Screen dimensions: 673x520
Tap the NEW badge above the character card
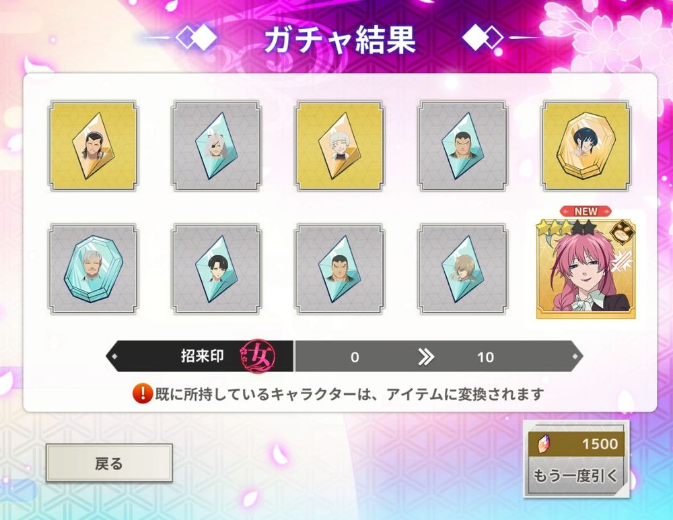tap(586, 211)
